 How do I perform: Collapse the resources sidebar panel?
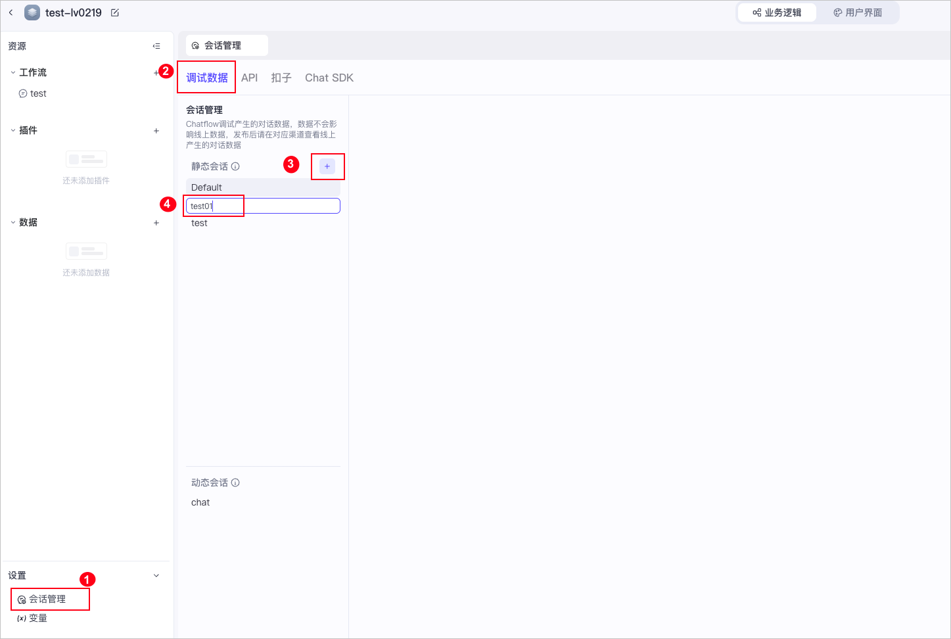156,46
